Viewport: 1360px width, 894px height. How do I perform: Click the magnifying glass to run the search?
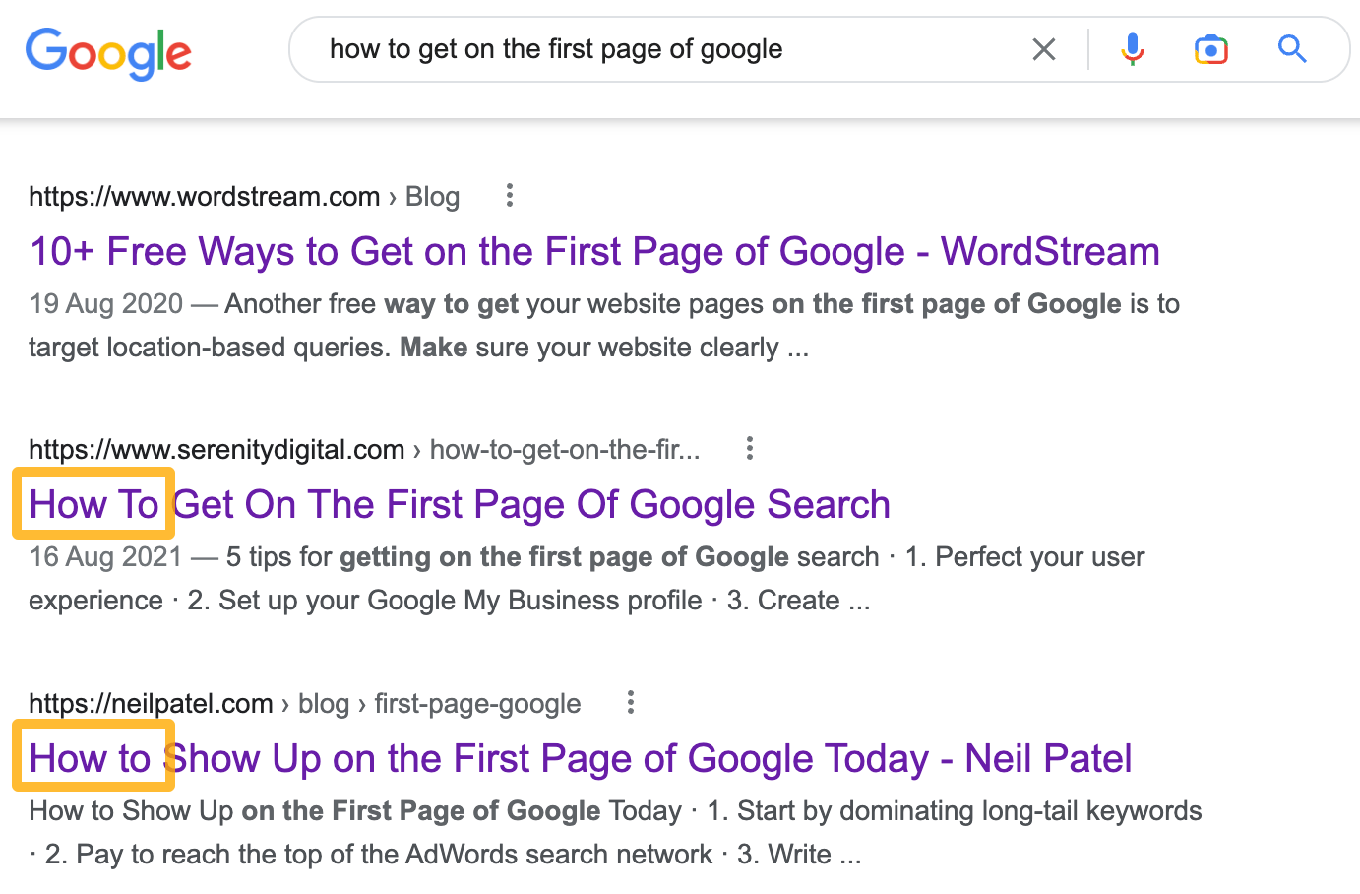pos(1291,48)
